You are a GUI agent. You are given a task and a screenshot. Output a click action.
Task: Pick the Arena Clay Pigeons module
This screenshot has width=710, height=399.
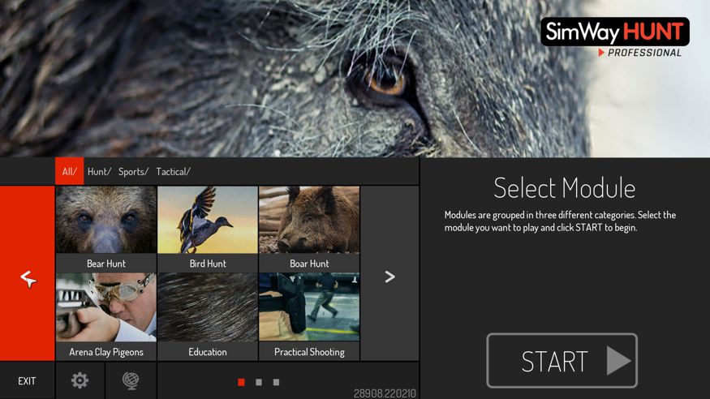105,317
